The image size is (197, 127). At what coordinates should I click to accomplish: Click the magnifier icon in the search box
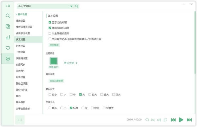coord(77,6)
